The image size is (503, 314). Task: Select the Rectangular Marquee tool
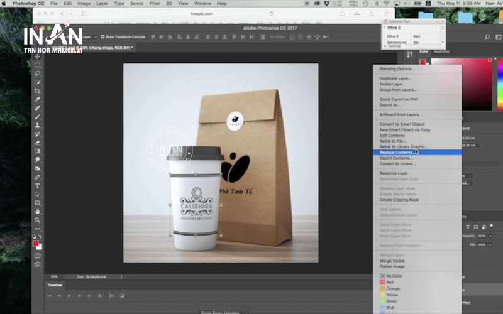click(x=38, y=65)
